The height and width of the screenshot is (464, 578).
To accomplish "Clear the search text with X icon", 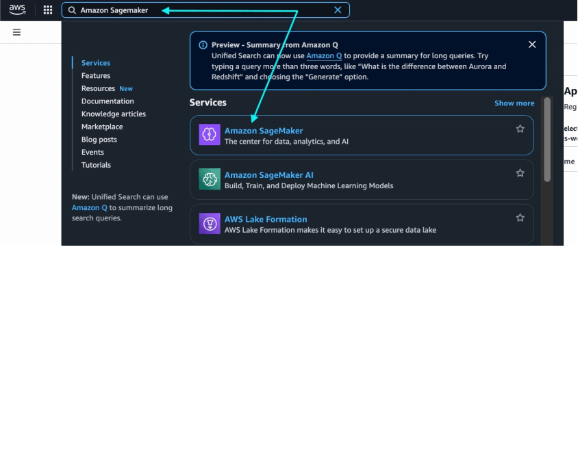I will [338, 10].
